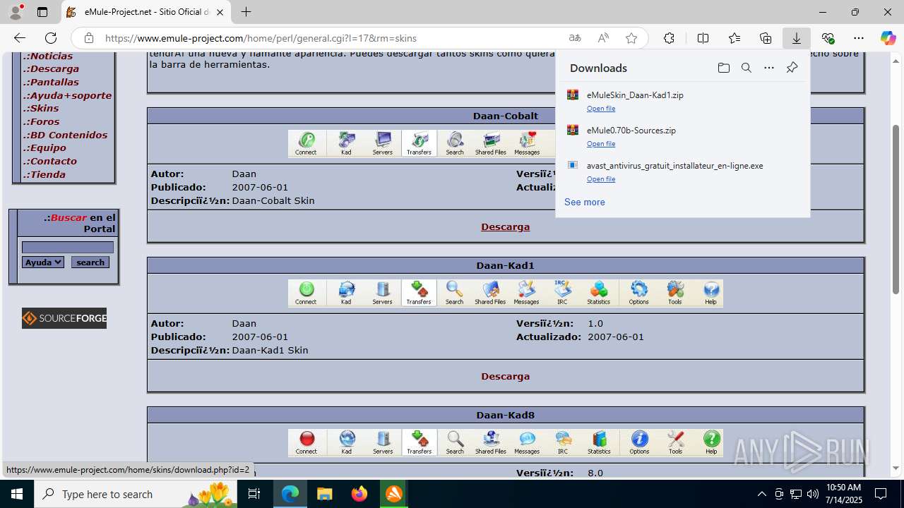Open Edge Settings and more menu
The image size is (904, 508).
pyautogui.click(x=859, y=38)
